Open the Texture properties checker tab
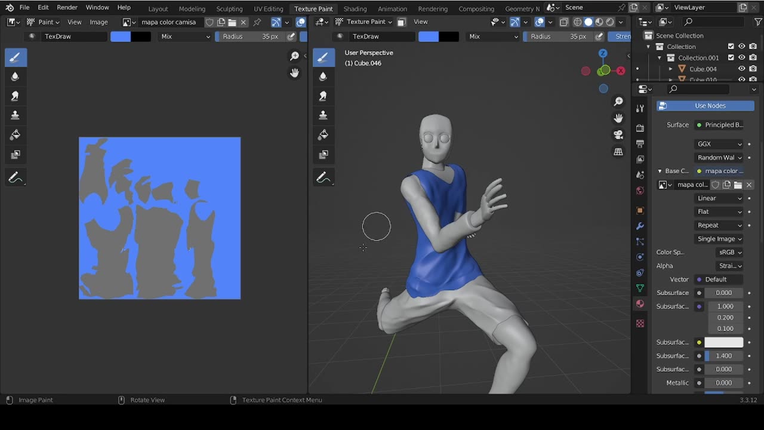 click(x=640, y=323)
